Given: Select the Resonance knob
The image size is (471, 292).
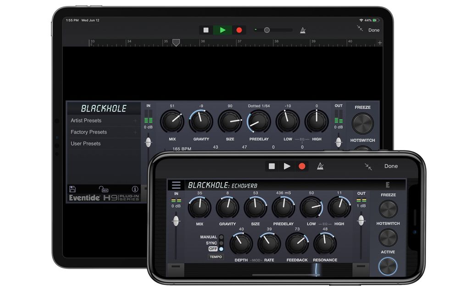Looking at the screenshot, I should point(325,244).
